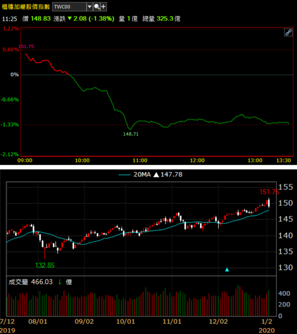Click the 10/01 date axis label

tap(126, 321)
